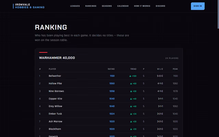The height and width of the screenshot is (137, 219).
Task: Click the Trend column header
Action: [x=133, y=69]
